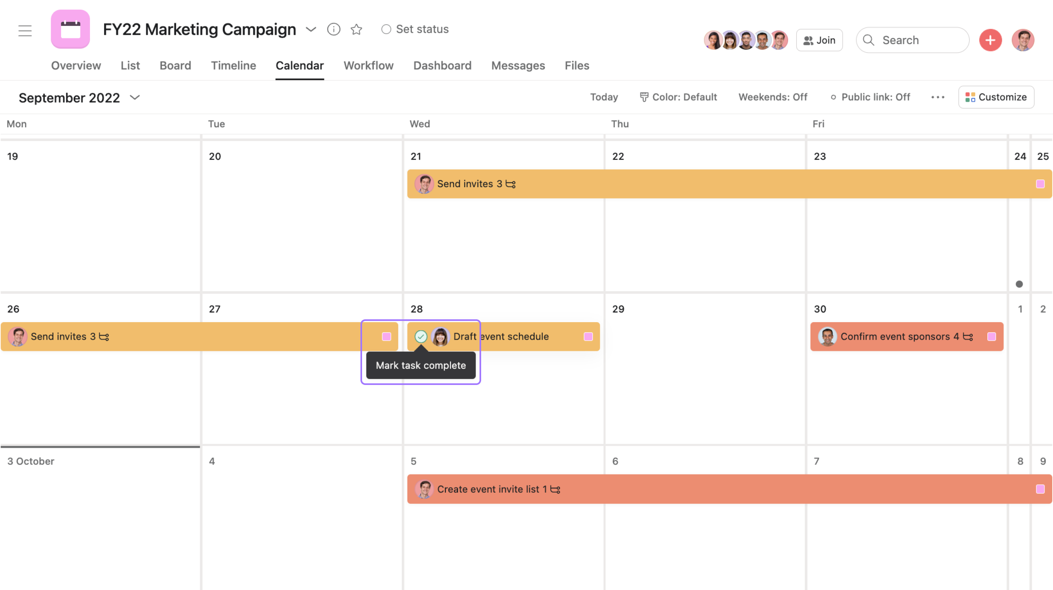Open the Color: Default dropdown

tap(678, 97)
